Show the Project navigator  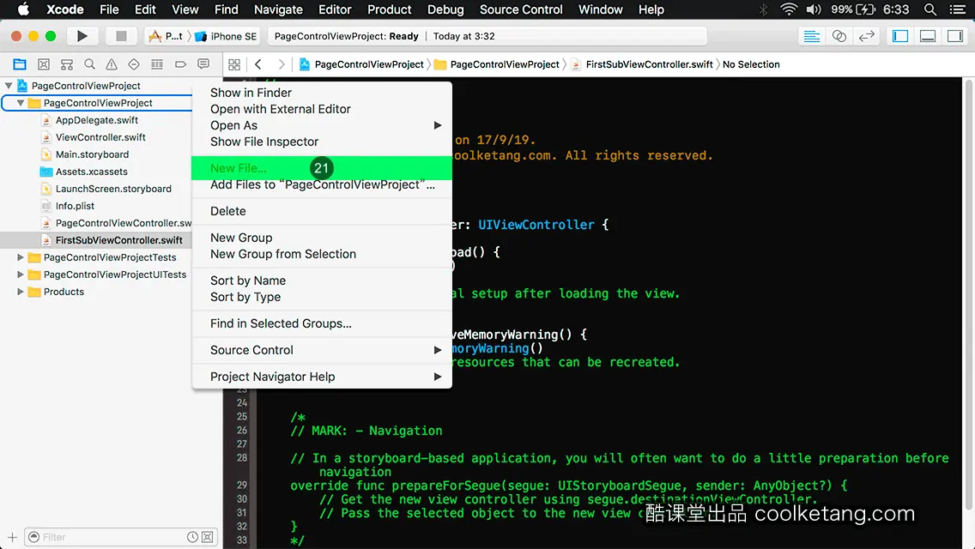[20, 64]
